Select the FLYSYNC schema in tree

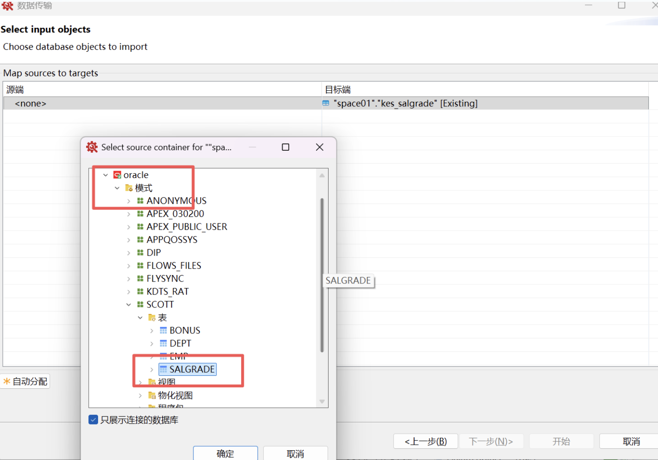(165, 279)
